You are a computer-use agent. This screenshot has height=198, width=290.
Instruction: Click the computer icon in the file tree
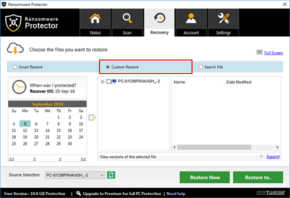click(x=114, y=81)
